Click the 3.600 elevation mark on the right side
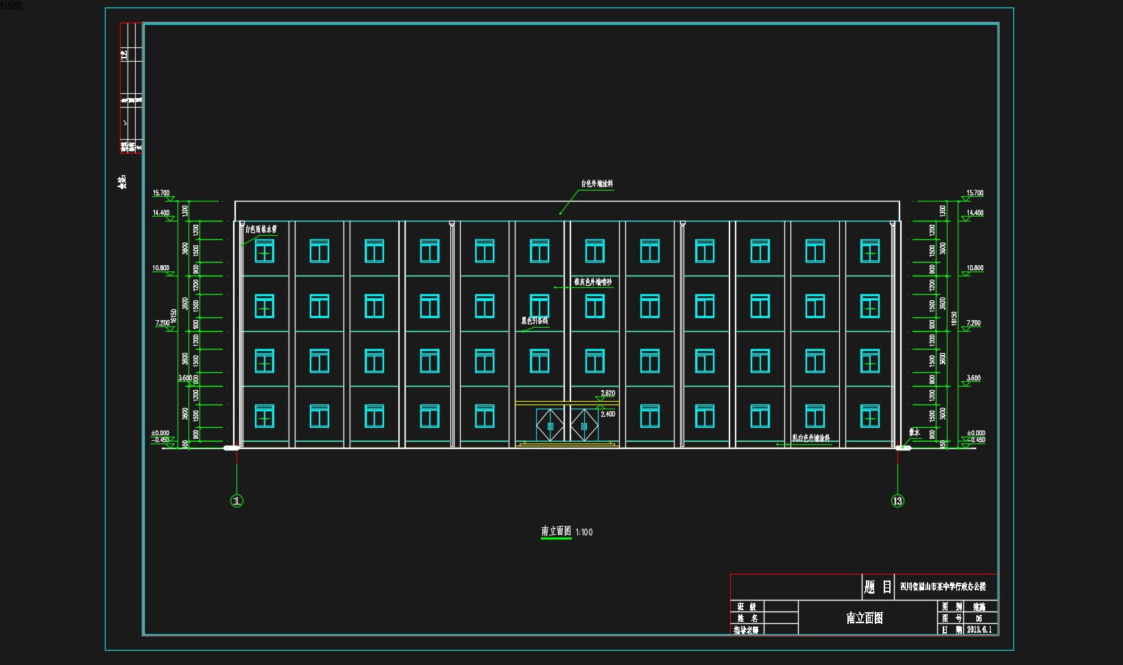Screen dimensions: 1123x665 [x=974, y=378]
